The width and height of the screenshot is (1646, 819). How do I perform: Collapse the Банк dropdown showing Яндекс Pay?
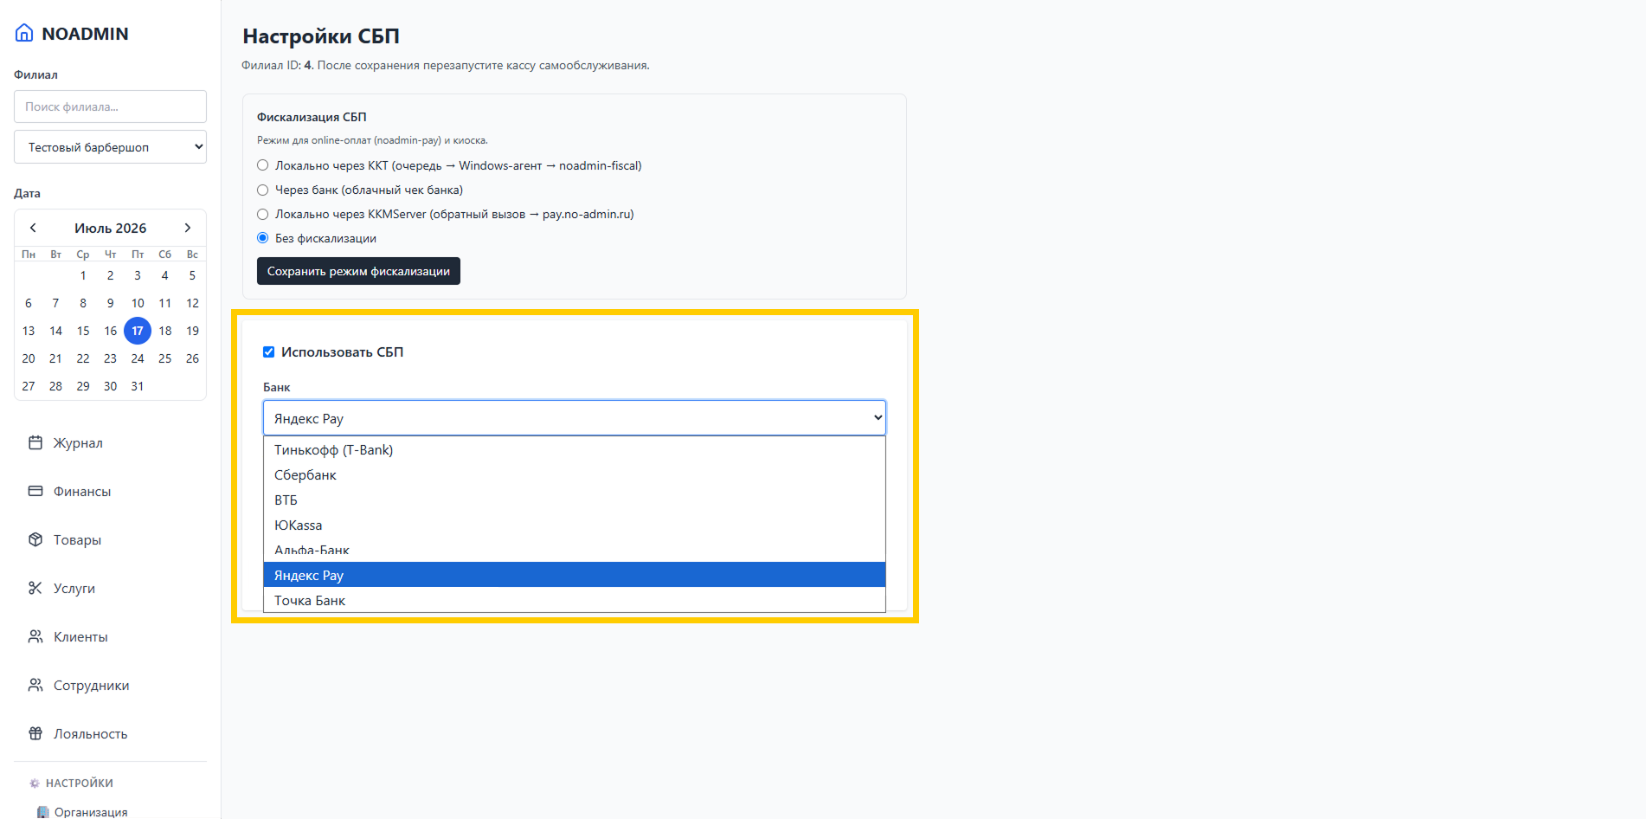(575, 418)
